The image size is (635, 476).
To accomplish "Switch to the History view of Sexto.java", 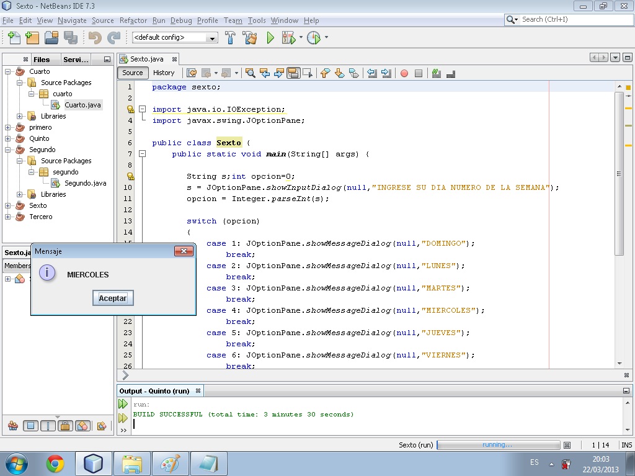I will coord(164,73).
